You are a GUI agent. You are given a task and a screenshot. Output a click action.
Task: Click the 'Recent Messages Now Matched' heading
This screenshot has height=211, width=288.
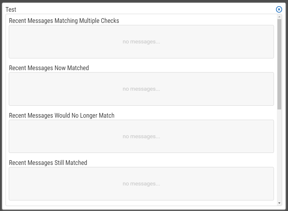(x=49, y=68)
